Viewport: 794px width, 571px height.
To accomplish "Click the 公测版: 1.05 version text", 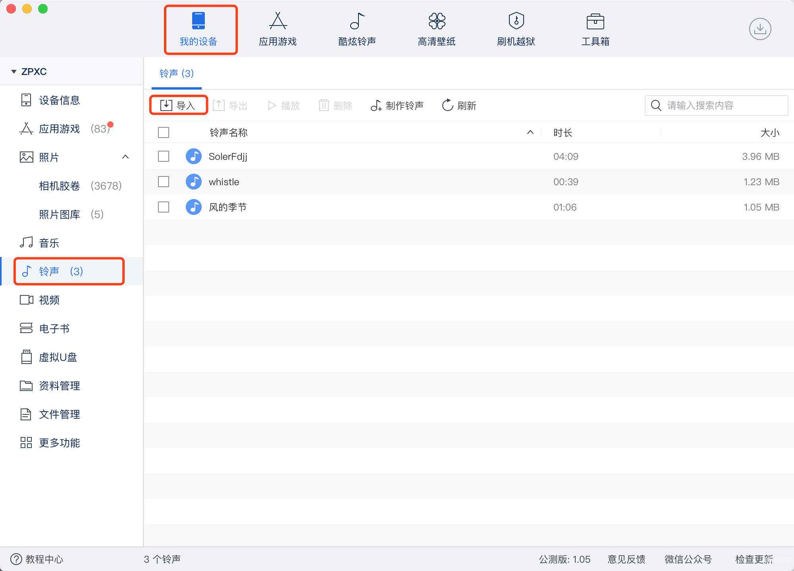I will [x=565, y=559].
